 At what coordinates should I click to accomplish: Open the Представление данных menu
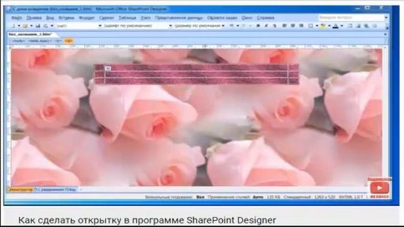click(179, 18)
